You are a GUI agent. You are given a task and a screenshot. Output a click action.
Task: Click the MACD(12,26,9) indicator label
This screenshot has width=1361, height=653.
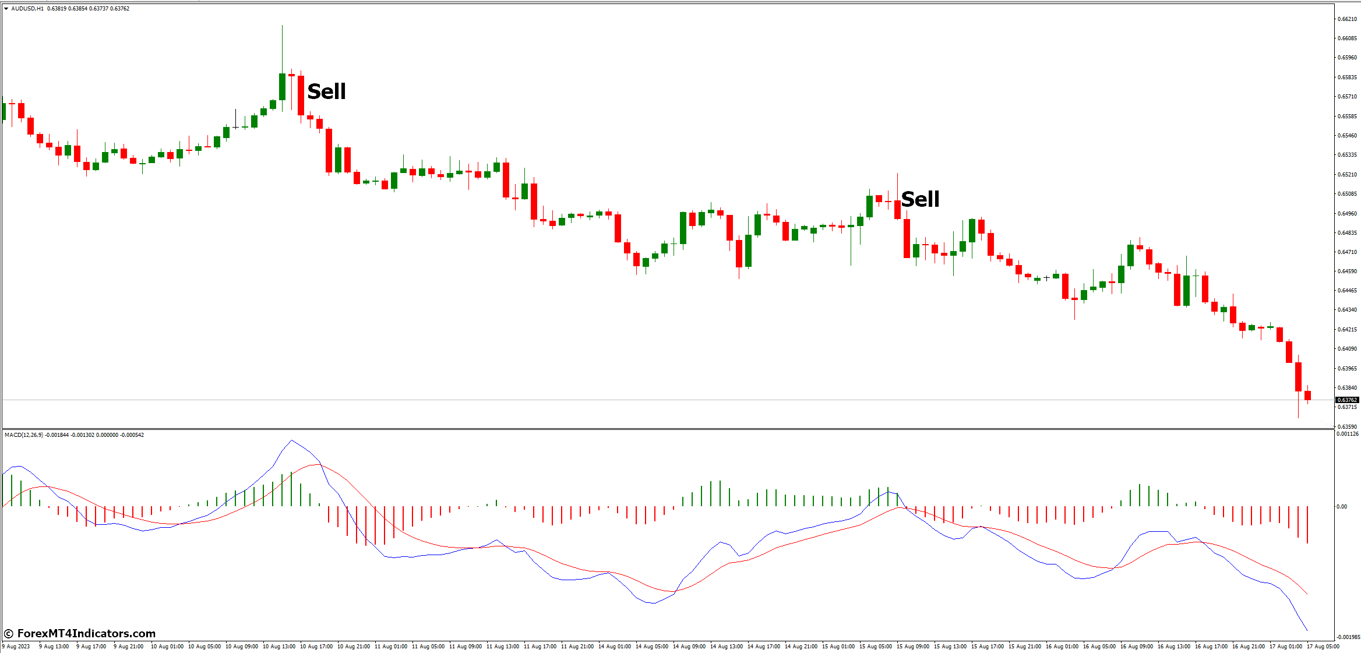[23, 435]
